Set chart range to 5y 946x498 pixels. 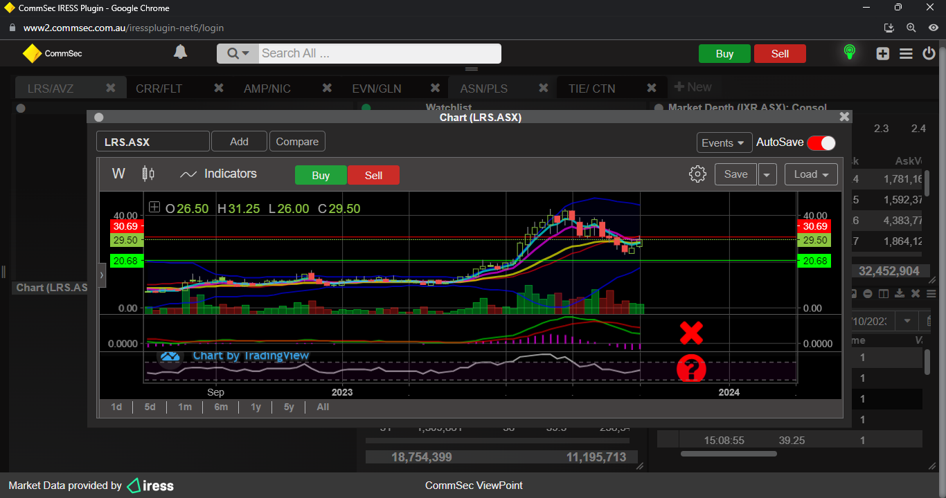(x=289, y=407)
